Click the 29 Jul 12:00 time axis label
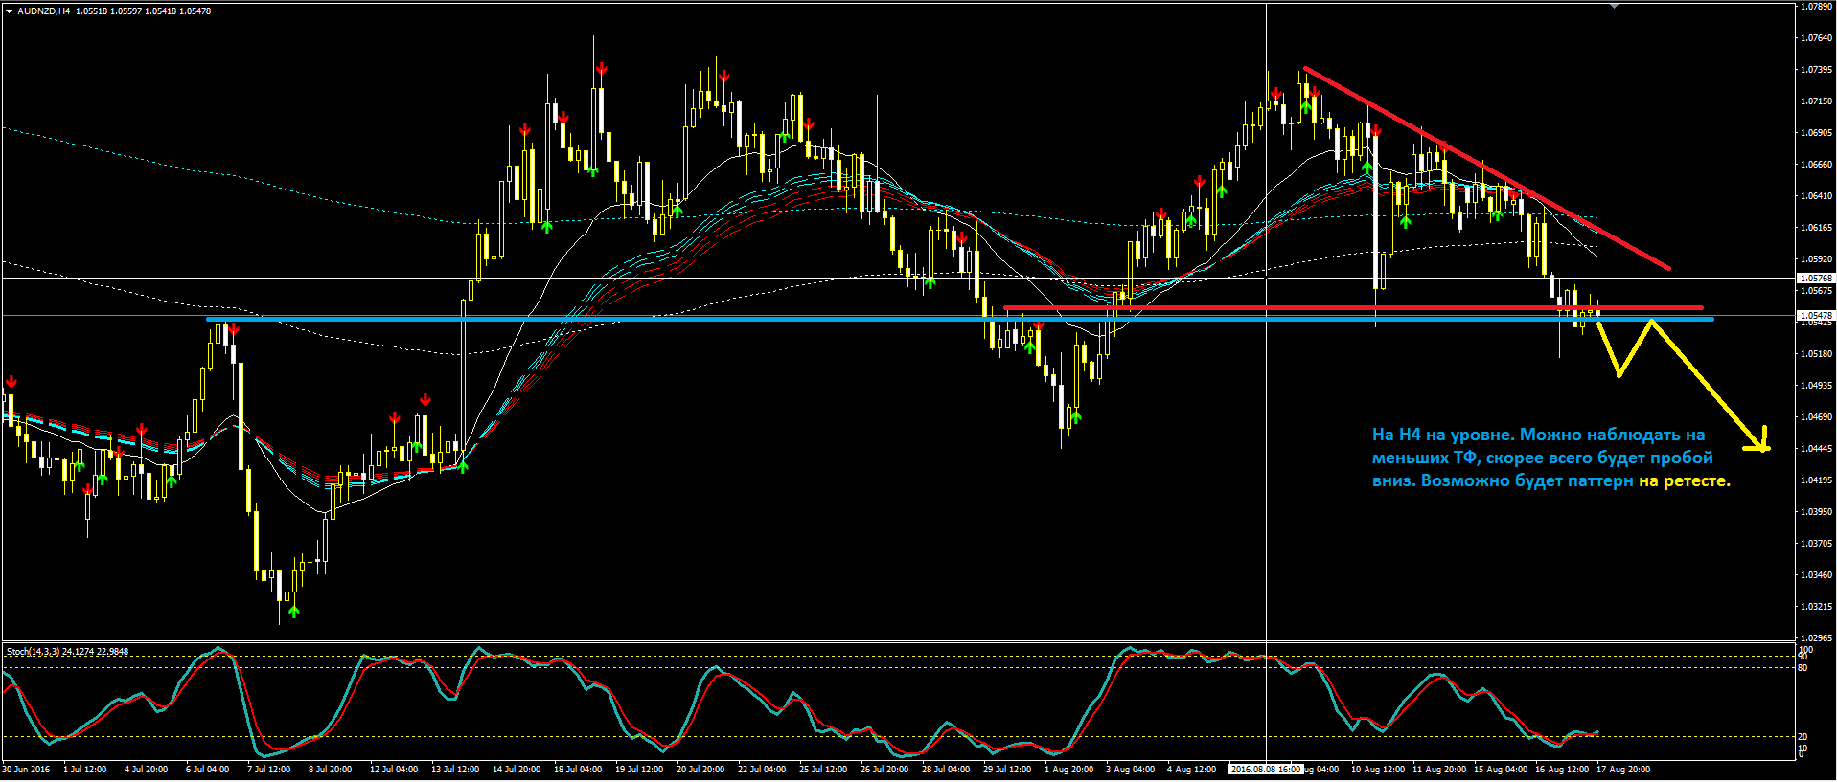 coord(1007,770)
